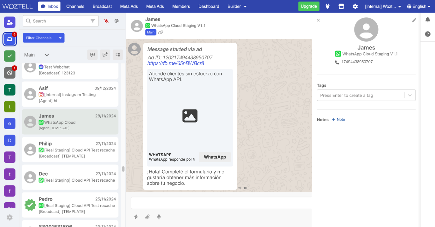Screen dimensions: 435x227
Task: Close the James contact details panel
Action: point(318,20)
